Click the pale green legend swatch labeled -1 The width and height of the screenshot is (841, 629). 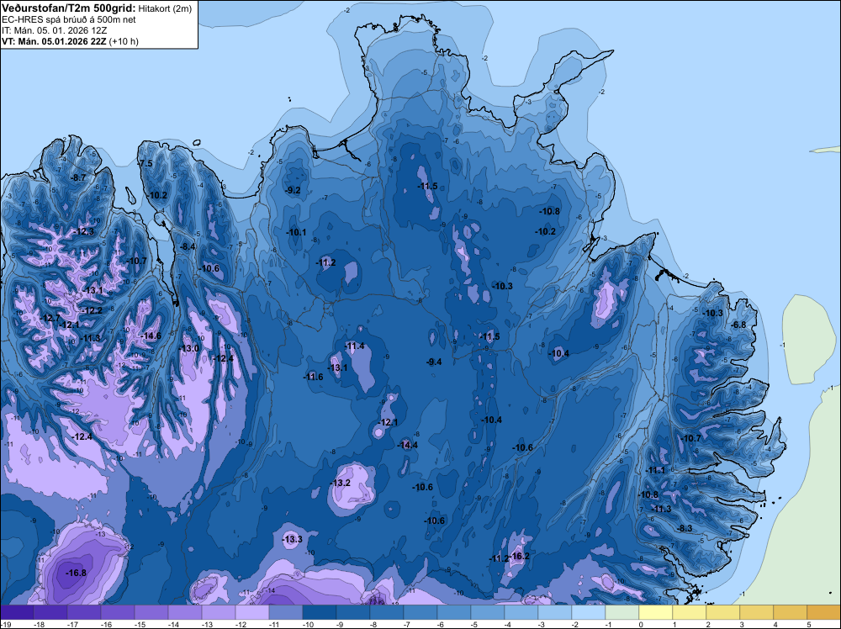[622, 612]
